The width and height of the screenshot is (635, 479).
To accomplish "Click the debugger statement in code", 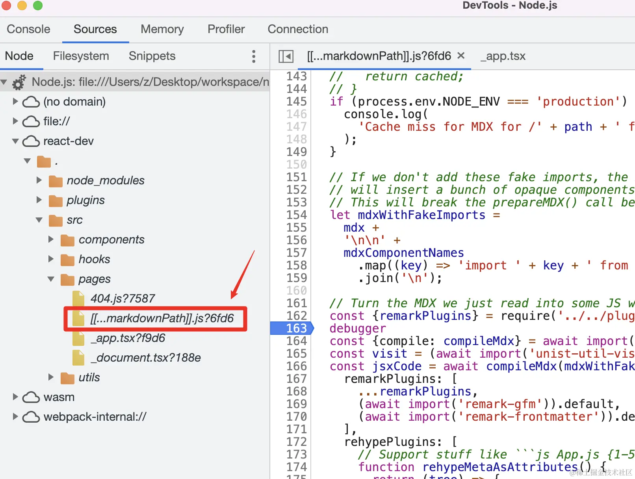I will 358,329.
